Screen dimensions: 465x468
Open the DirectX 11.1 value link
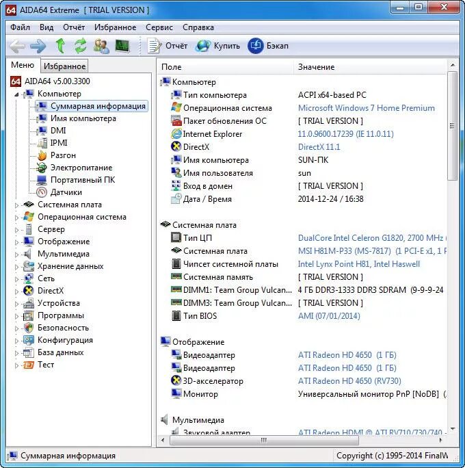click(x=319, y=147)
